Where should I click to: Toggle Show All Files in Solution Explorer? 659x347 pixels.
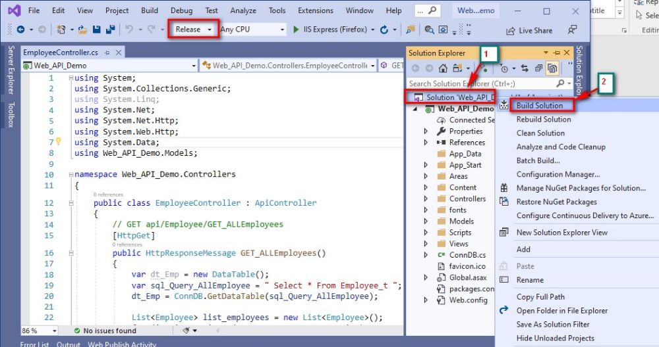click(552, 68)
